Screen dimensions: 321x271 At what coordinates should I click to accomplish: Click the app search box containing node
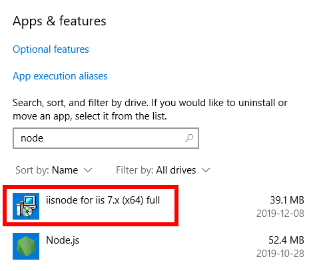[x=106, y=138]
